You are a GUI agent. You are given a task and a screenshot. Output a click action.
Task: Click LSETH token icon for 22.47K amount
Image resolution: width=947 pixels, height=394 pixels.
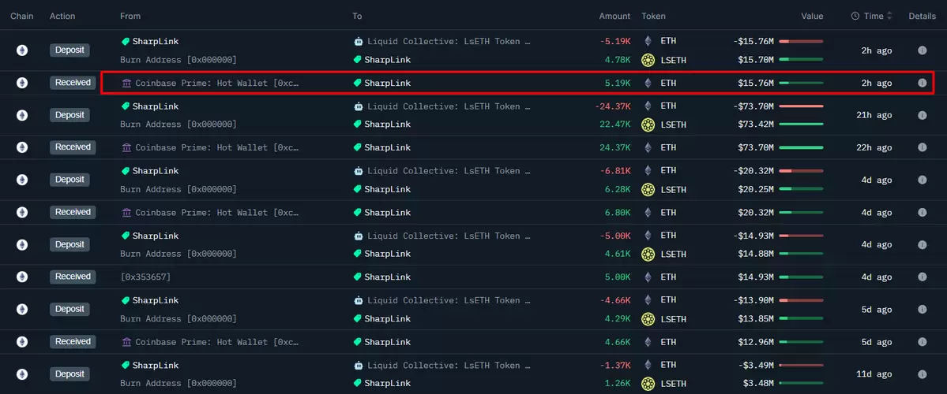648,125
